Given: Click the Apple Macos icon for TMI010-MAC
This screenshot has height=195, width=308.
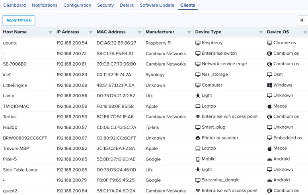Looking at the screenshot, I should pyautogui.click(x=269, y=106).
